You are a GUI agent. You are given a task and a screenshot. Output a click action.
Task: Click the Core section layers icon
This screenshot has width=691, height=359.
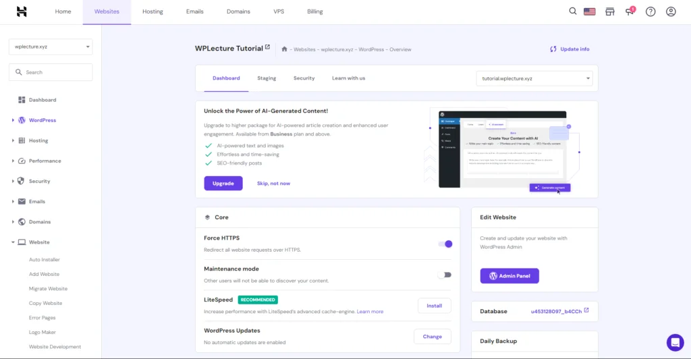207,217
